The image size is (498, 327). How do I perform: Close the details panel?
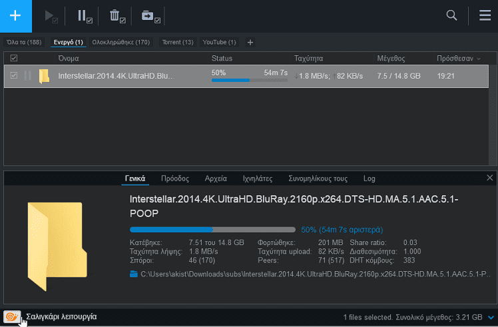point(490,178)
